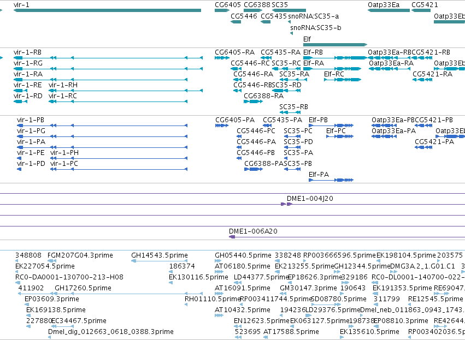Screen dimensions: 465x340
Task: Select CG5446 gene label
Action: pyautogui.click(x=244, y=16)
